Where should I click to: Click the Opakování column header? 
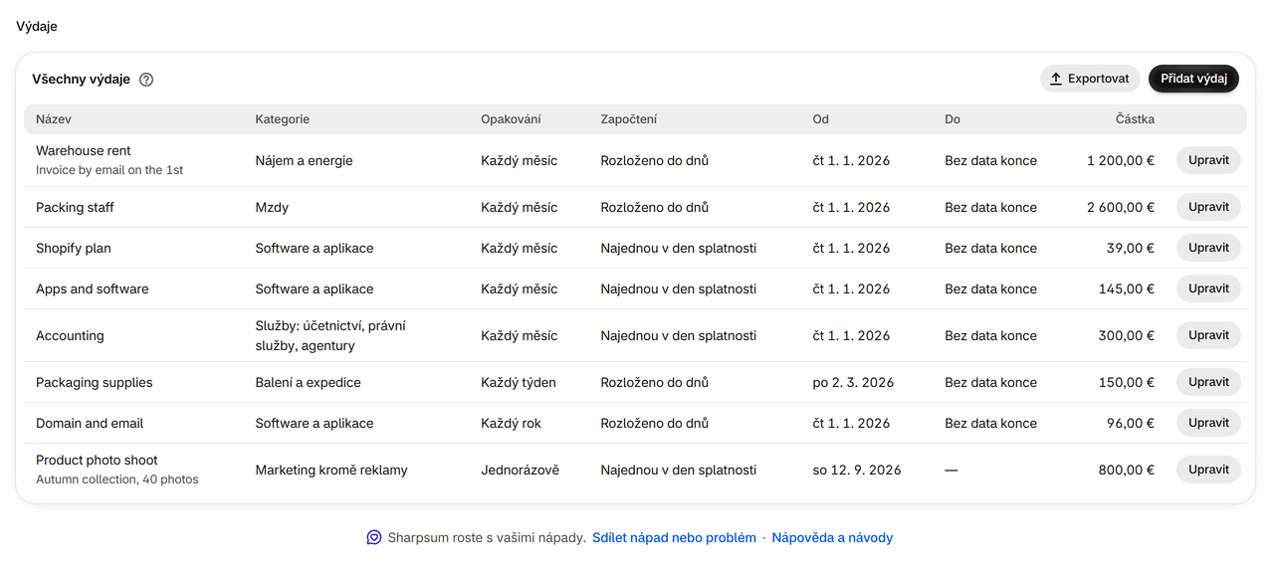click(511, 119)
